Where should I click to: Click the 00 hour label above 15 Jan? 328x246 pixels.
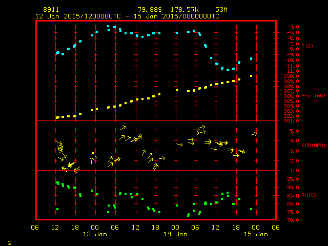[256, 228]
